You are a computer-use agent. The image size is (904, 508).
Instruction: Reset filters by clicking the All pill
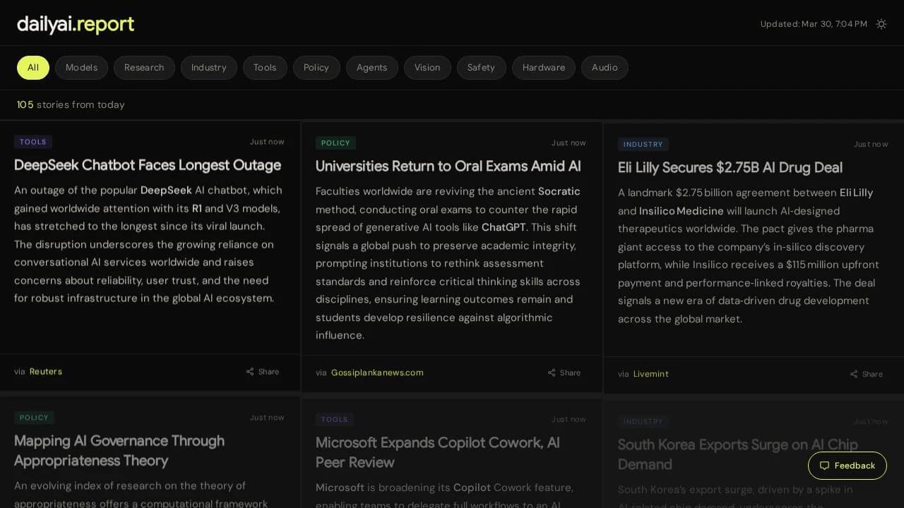(32, 67)
